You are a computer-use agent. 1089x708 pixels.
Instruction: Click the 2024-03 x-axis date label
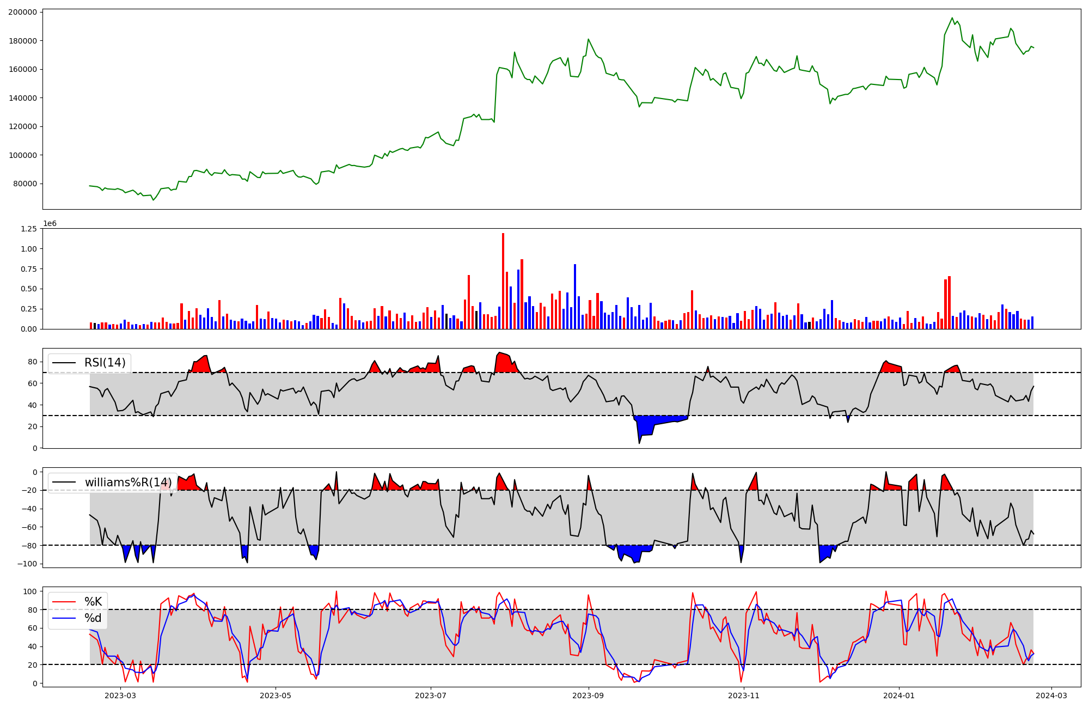[1051, 695]
